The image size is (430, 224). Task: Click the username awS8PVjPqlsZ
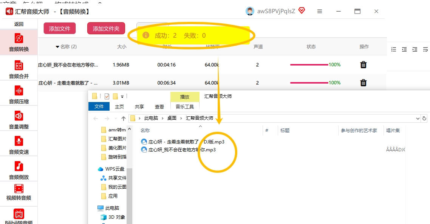coord(276,11)
